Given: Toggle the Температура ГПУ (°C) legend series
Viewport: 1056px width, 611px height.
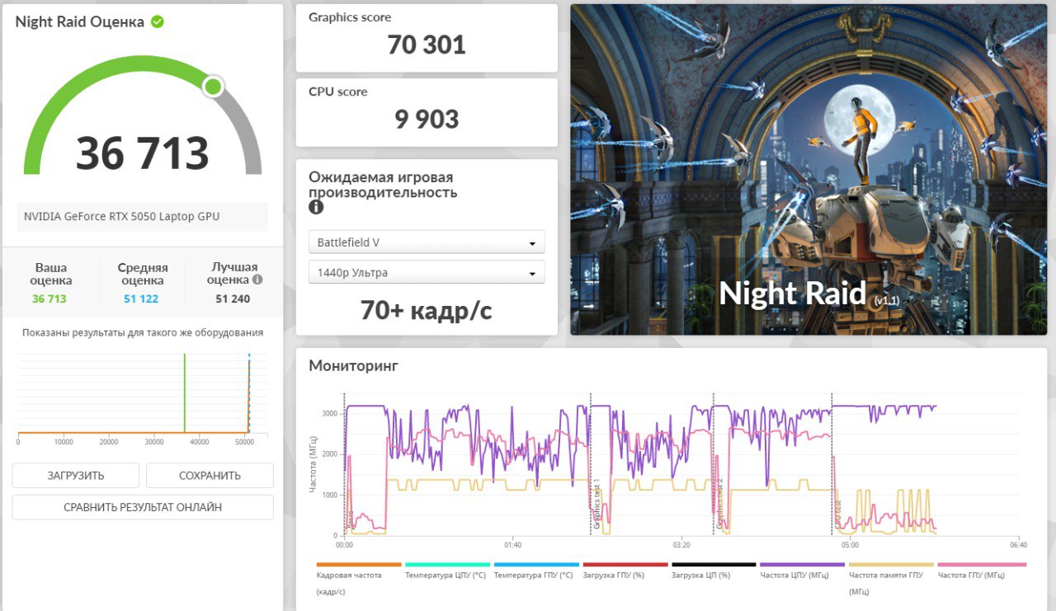Looking at the screenshot, I should coord(535,571).
